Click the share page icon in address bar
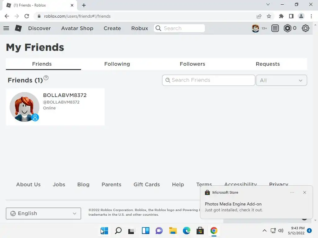 click(259, 16)
